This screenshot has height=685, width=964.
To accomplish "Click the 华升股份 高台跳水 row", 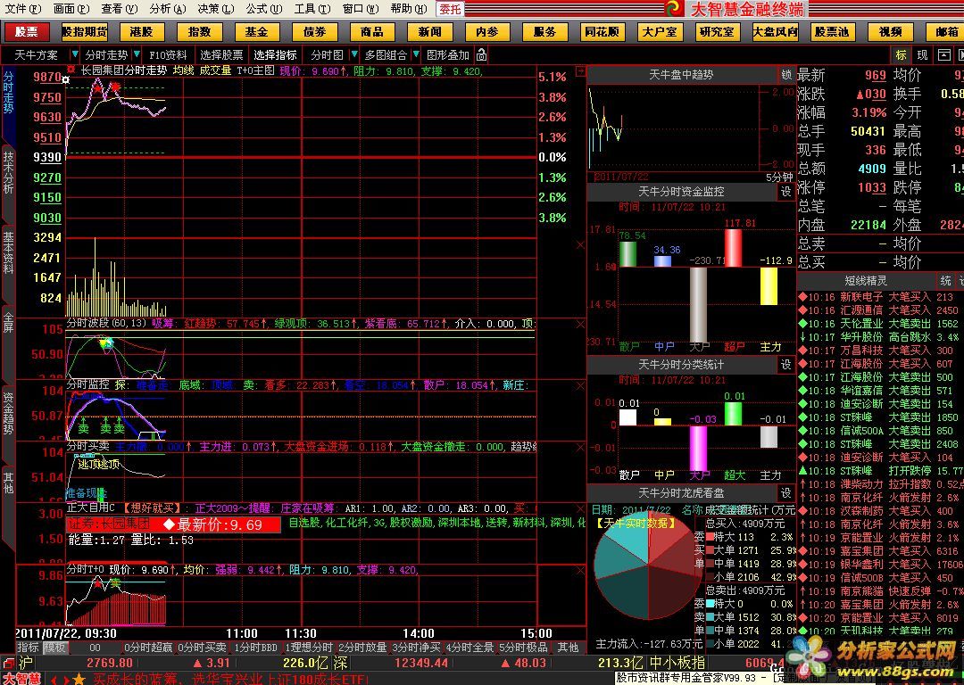I will coord(880,337).
